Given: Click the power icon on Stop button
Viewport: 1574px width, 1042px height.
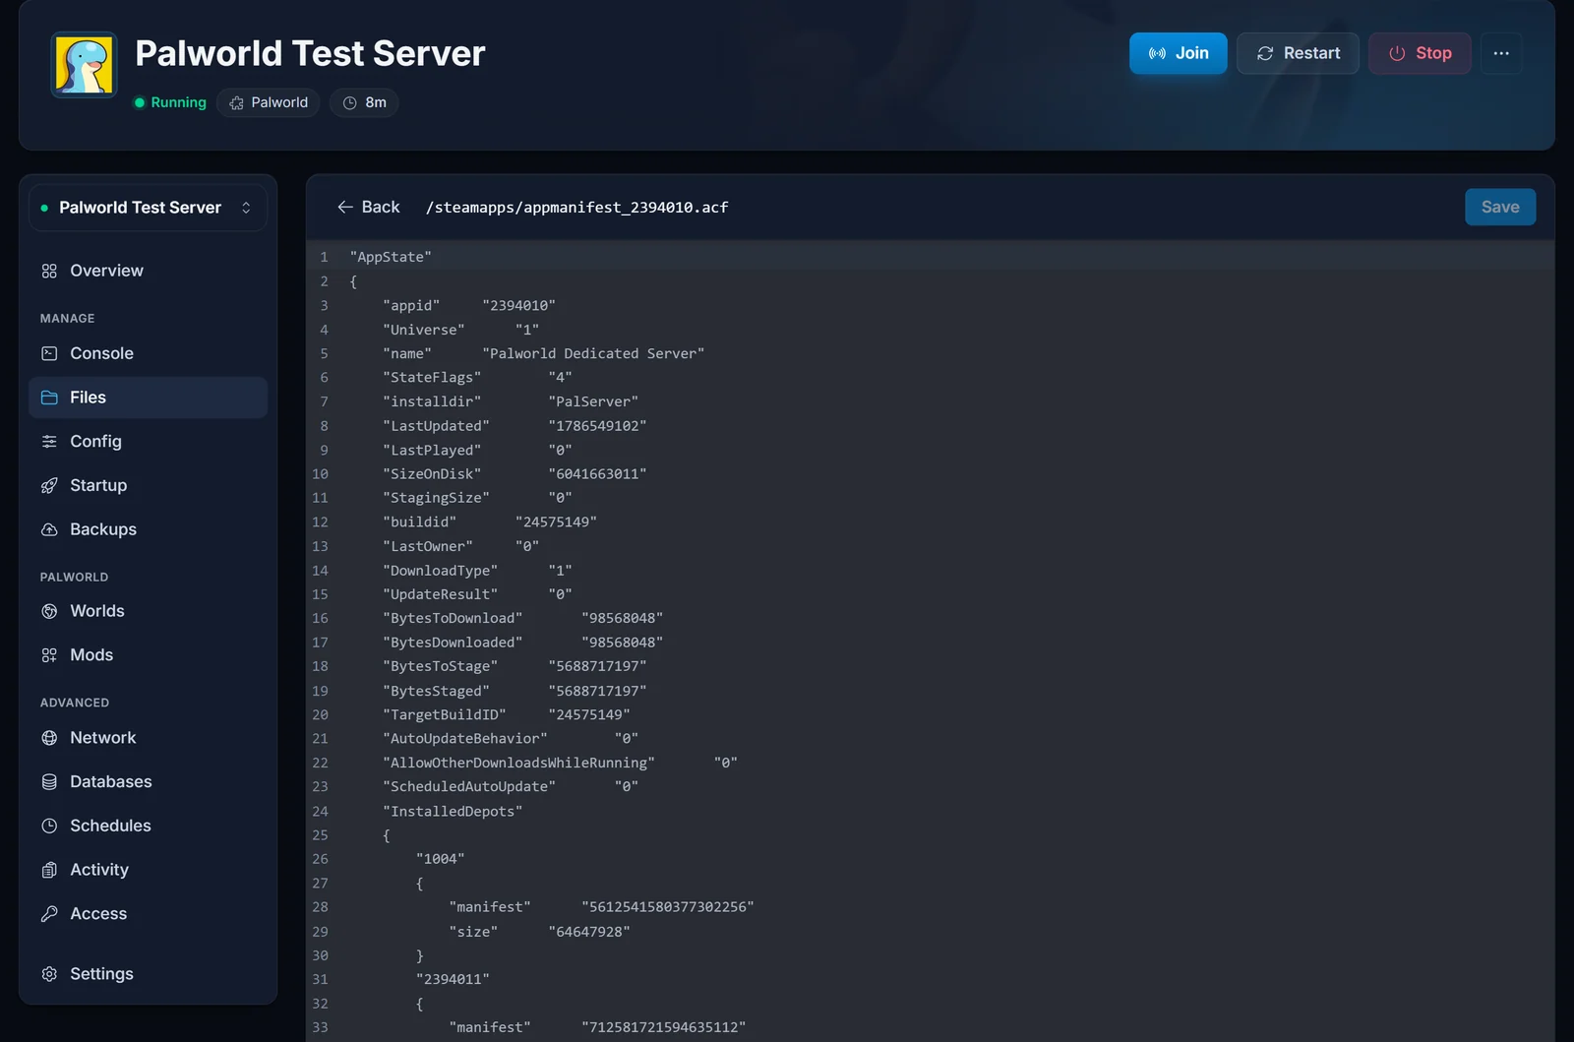Looking at the screenshot, I should coord(1397,53).
